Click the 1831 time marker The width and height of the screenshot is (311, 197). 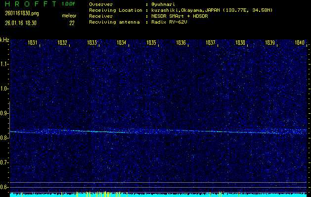tap(33, 43)
